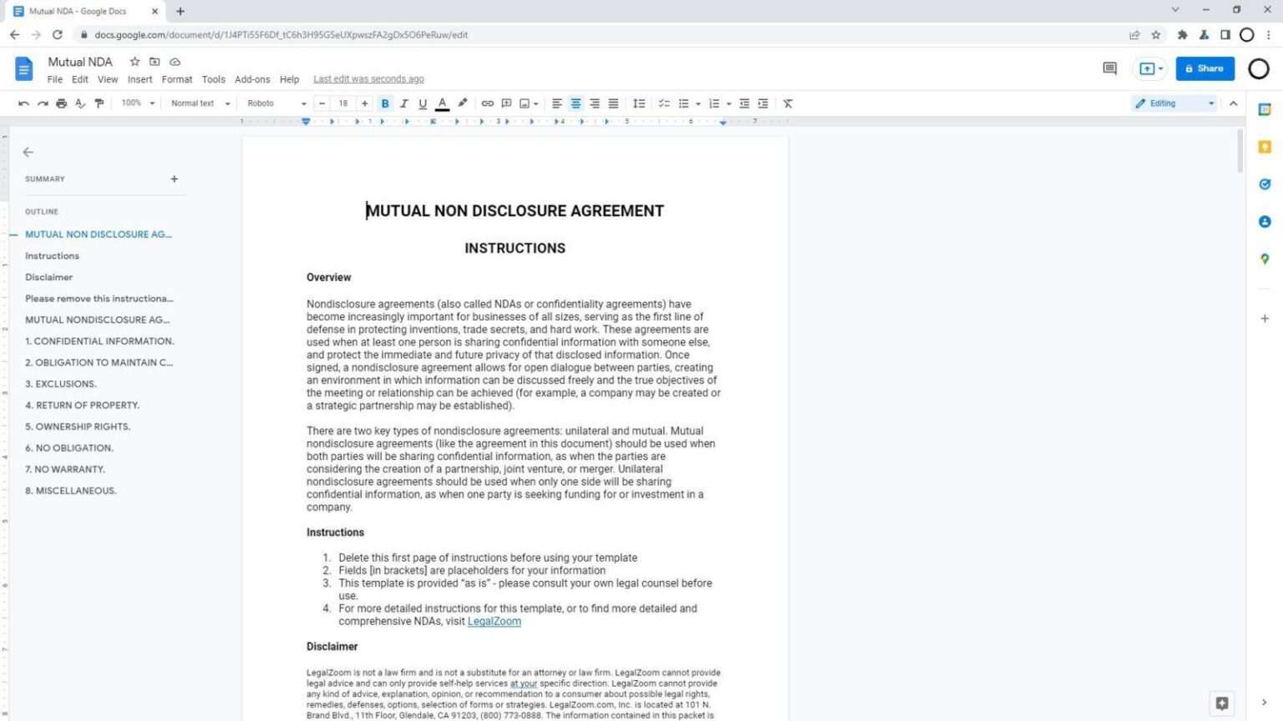Screen dimensions: 1283x721
Task: Open the Add-ons menu
Action: [252, 78]
